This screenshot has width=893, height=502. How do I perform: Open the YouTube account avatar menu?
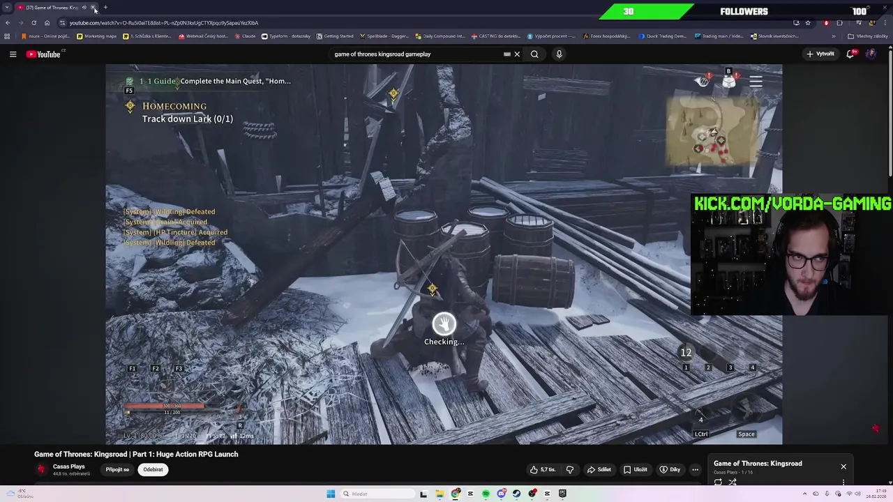871,54
